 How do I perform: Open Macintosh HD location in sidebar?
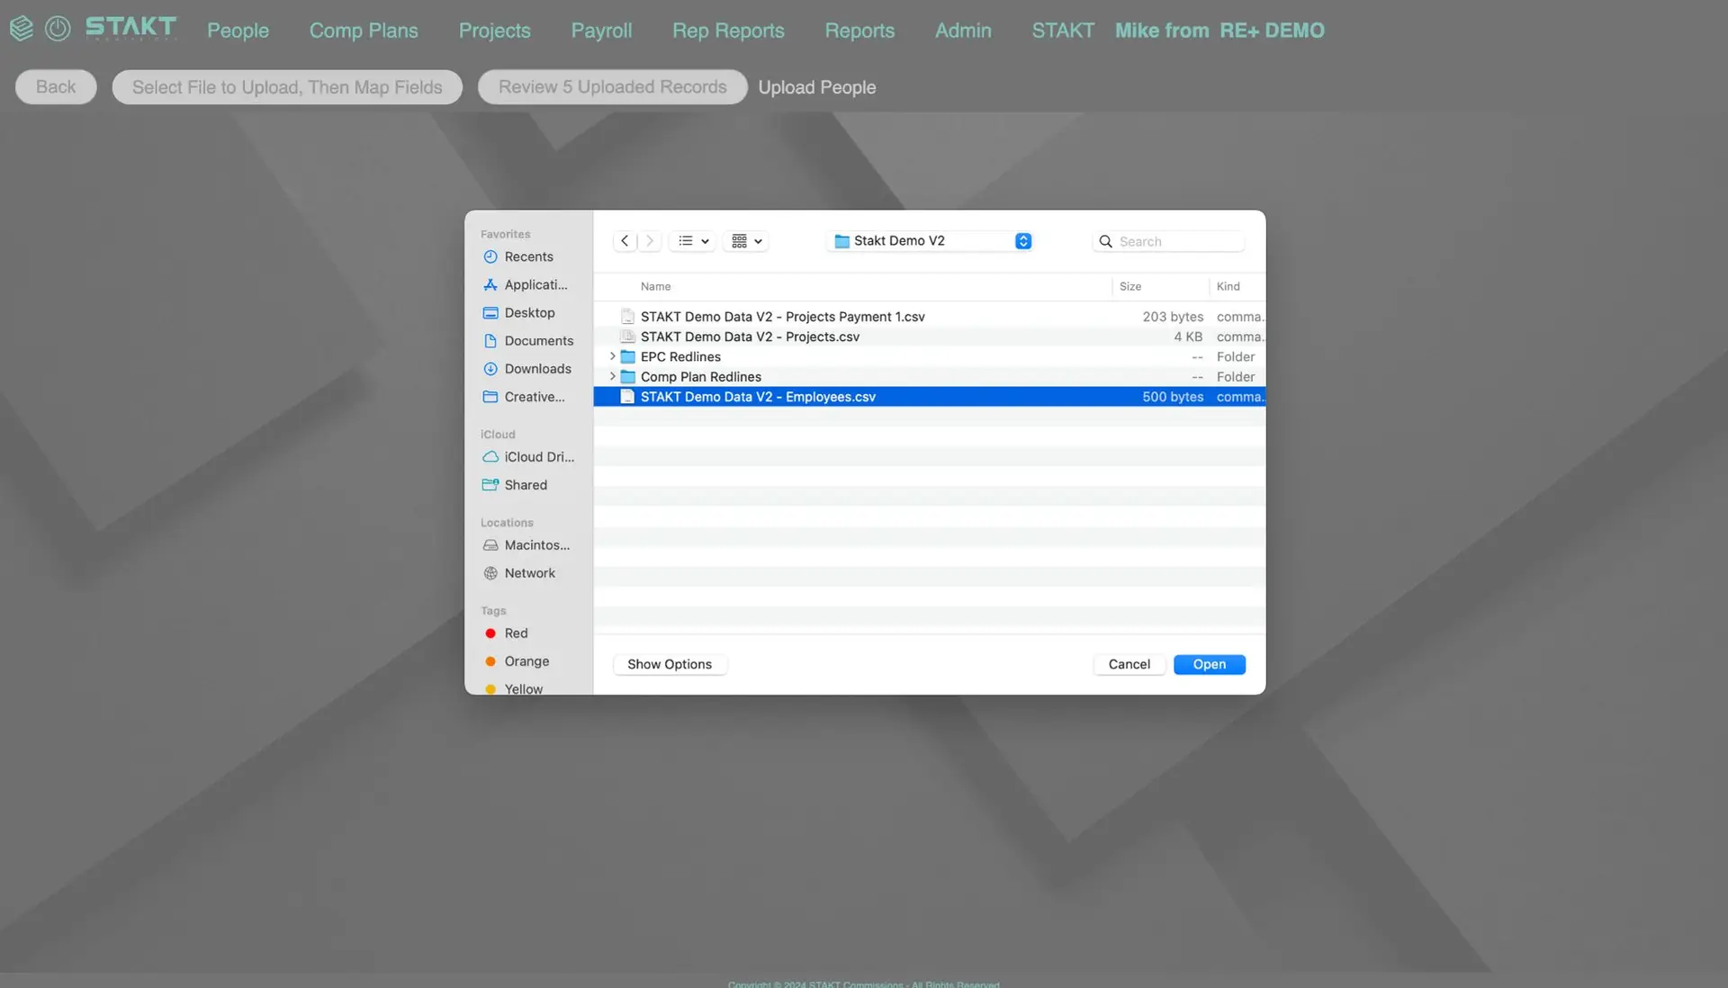click(528, 544)
